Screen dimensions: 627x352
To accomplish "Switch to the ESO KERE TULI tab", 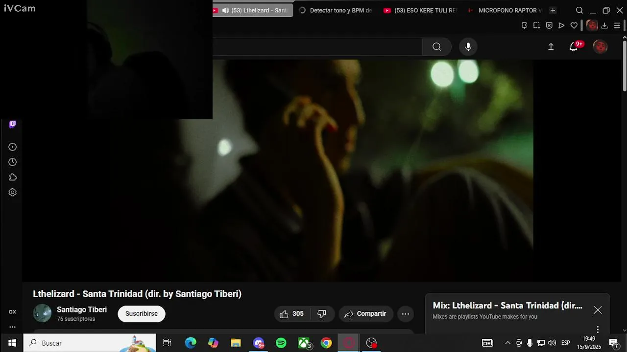I will tap(420, 10).
